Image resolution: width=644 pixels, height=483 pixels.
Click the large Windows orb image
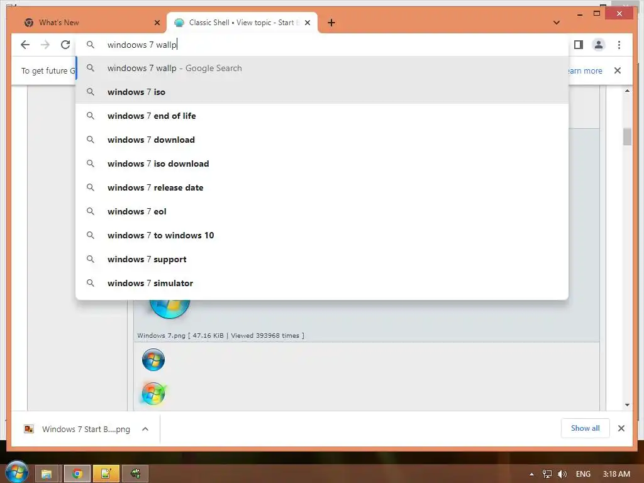(x=170, y=309)
